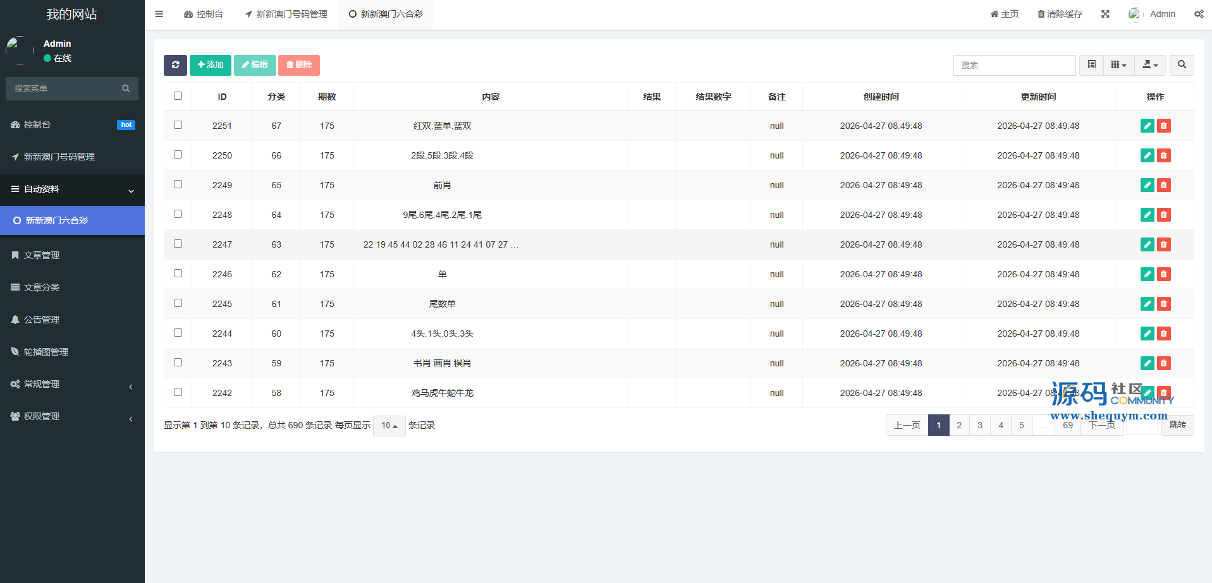This screenshot has width=1212, height=583.
Task: Click the green 添加 button
Action: pos(210,65)
